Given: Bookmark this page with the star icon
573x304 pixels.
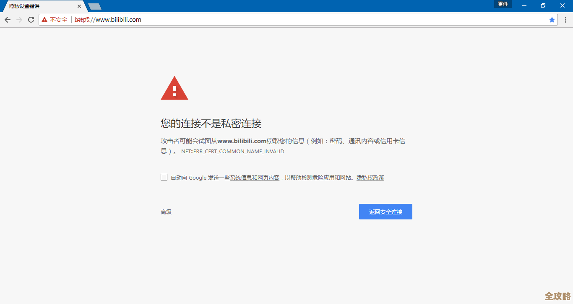Looking at the screenshot, I should click(x=552, y=19).
